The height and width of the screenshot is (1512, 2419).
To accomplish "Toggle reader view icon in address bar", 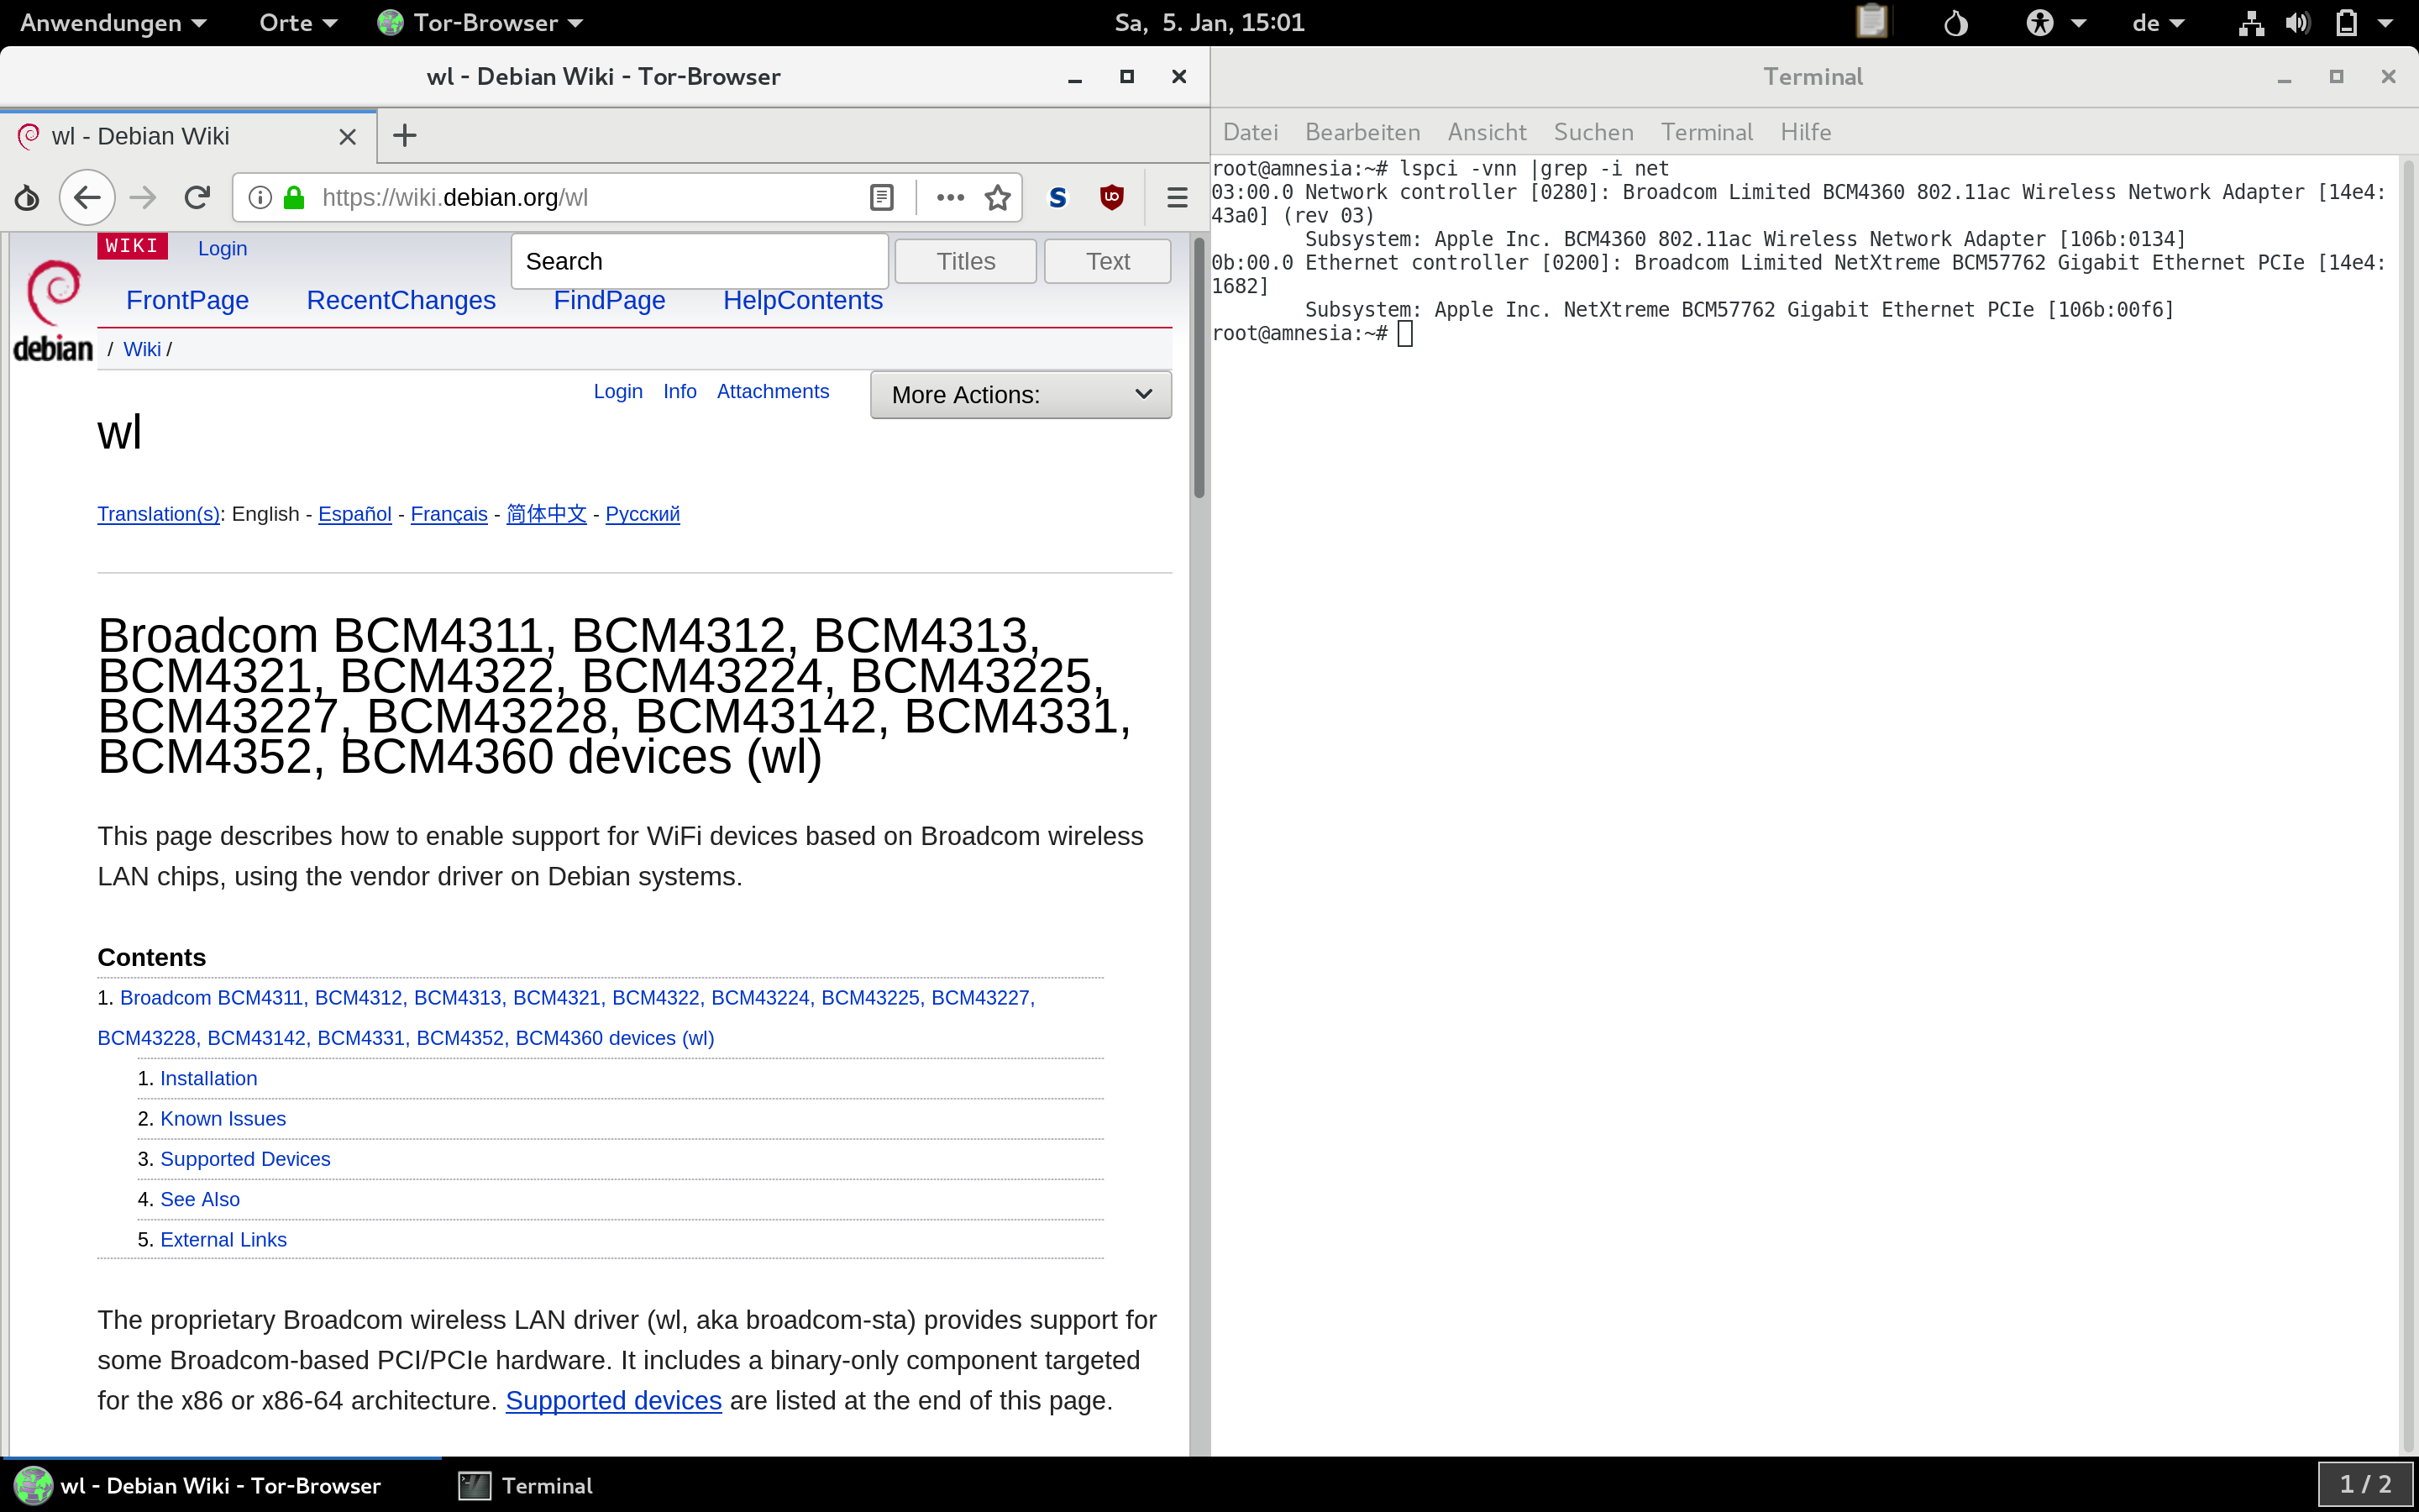I will [880, 198].
